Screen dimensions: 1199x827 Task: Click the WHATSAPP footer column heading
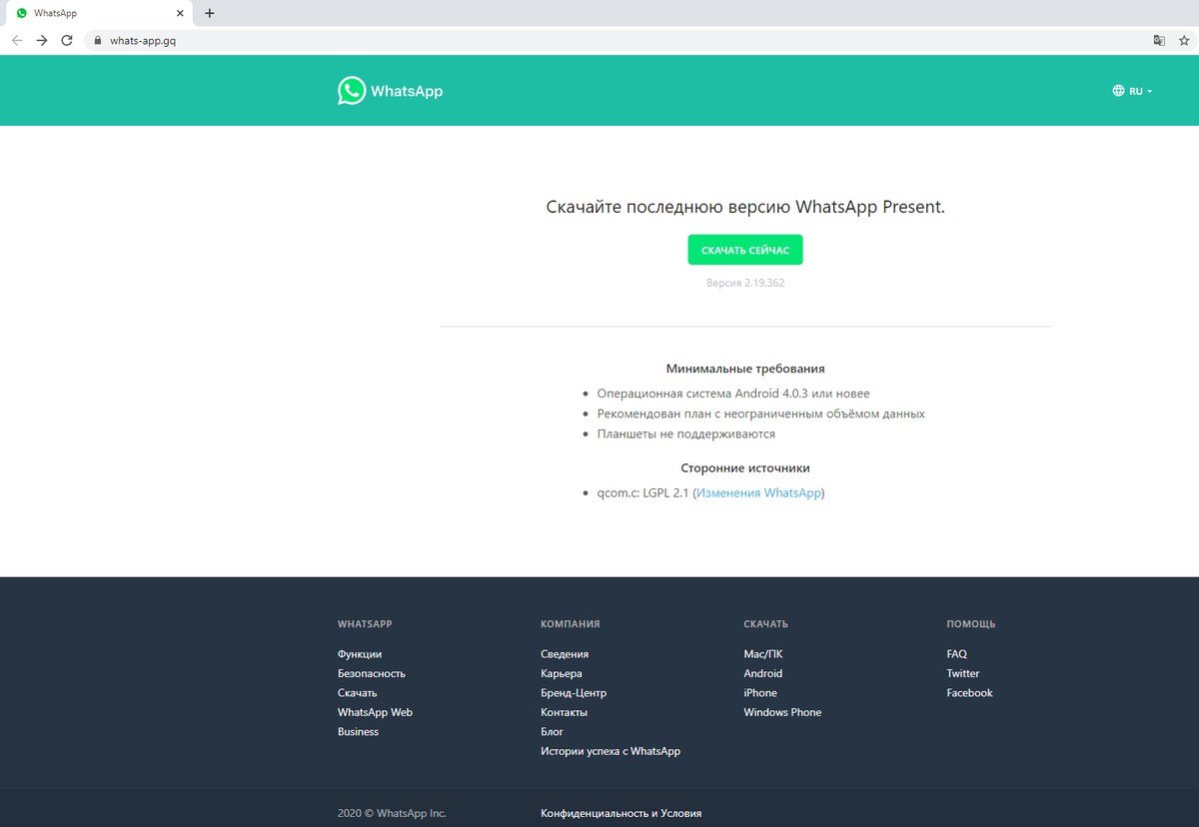pos(365,624)
